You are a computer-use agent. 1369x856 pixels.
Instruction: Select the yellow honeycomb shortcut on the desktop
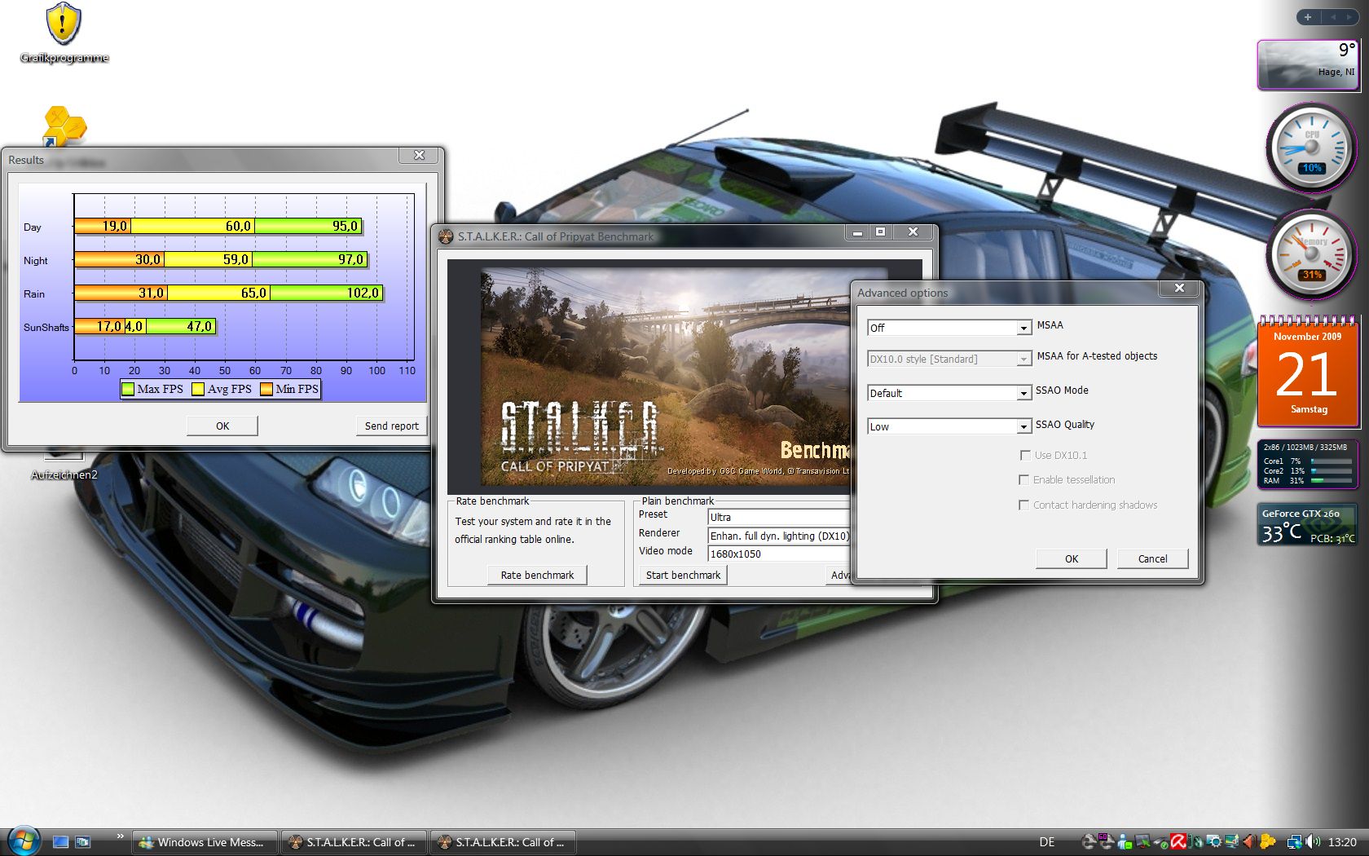64,126
